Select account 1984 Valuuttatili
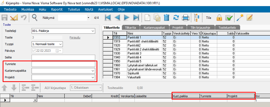 (186, 77)
